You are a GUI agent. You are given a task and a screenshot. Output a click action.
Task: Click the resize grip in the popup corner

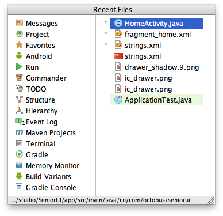coord(211,200)
